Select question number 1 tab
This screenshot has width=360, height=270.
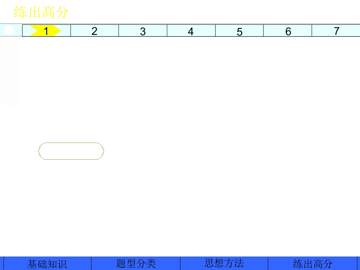[46, 31]
